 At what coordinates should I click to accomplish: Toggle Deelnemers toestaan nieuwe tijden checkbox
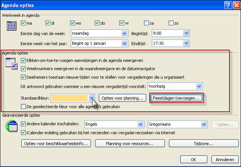tap(23, 77)
